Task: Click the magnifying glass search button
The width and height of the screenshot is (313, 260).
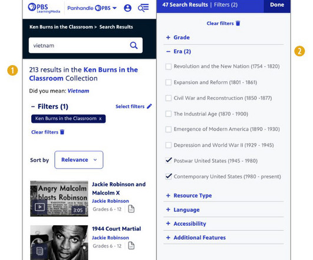Action: [134, 45]
